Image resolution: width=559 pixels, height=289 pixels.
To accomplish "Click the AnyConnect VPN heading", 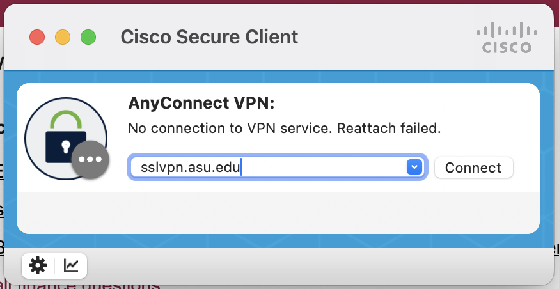I will click(x=201, y=104).
